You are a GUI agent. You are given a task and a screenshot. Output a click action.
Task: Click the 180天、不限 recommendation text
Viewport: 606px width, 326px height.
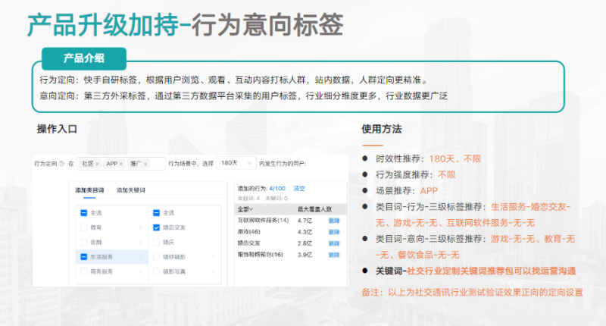(455, 159)
